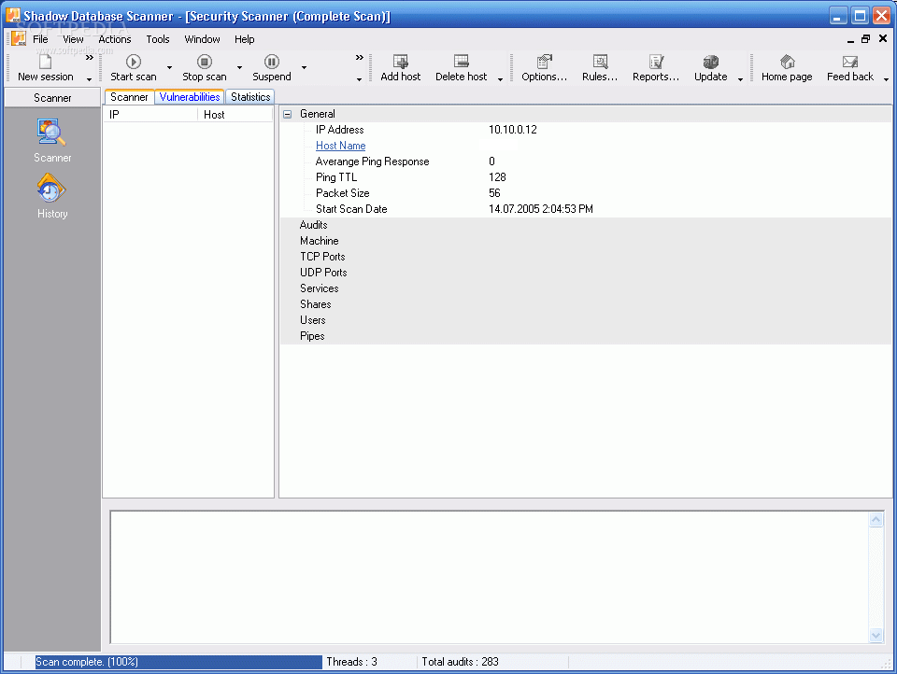Screen dimensions: 897x674
Task: Click the New session toolbar icon
Action: [x=45, y=62]
